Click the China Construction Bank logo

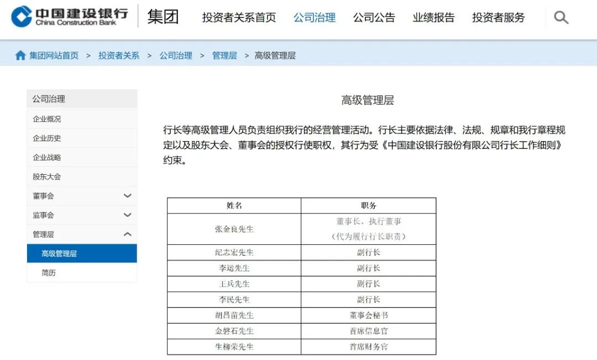[x=70, y=17]
